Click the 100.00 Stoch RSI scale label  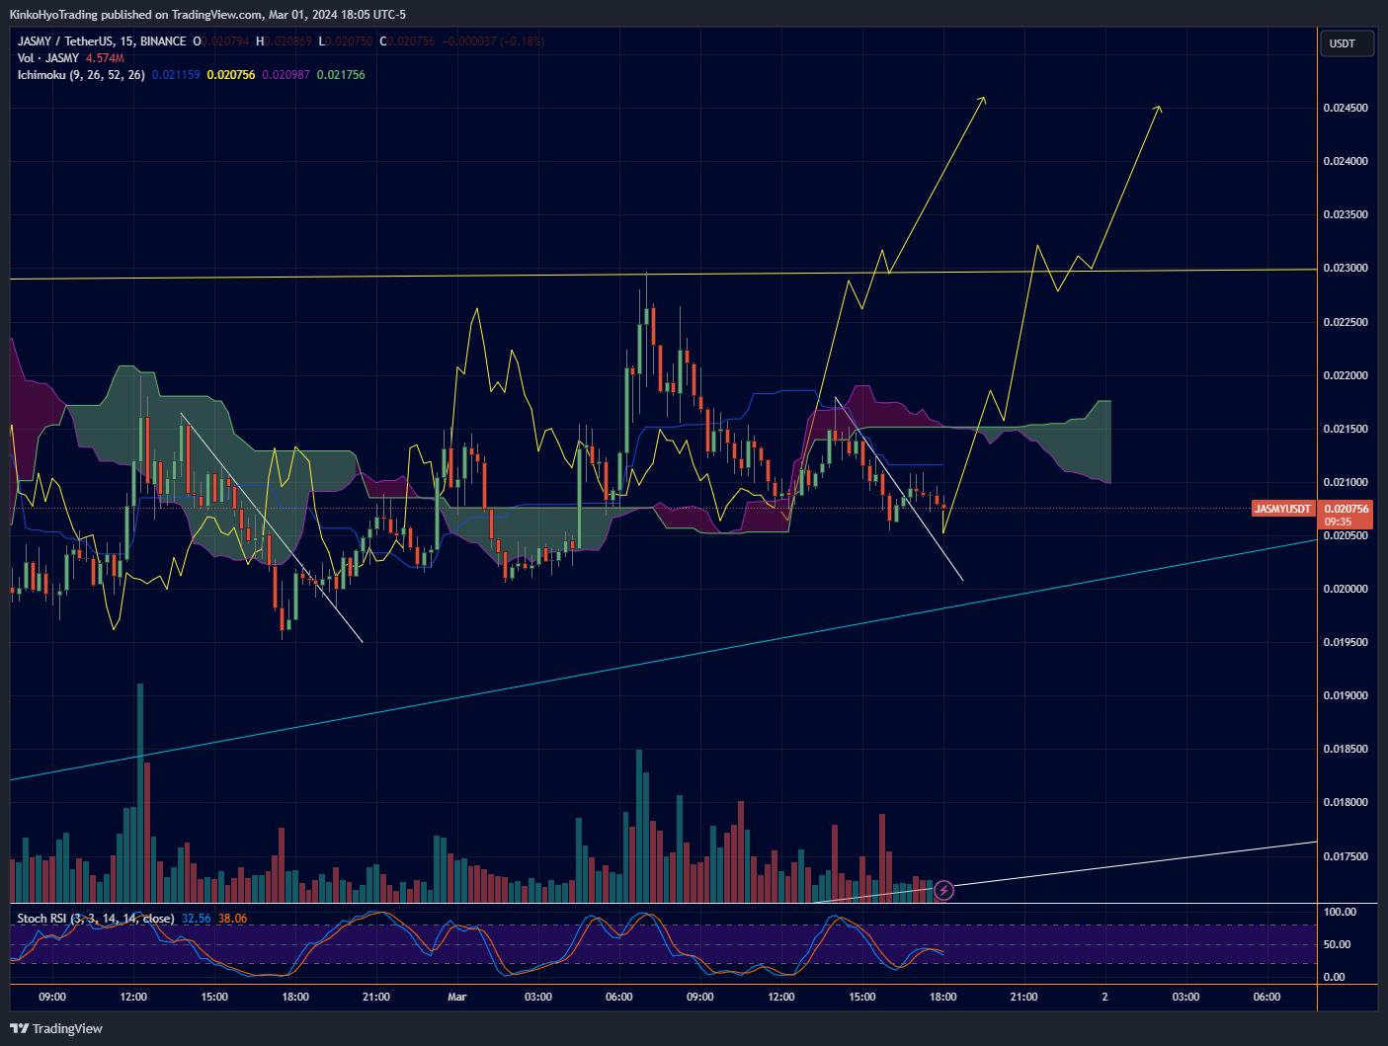tap(1340, 912)
